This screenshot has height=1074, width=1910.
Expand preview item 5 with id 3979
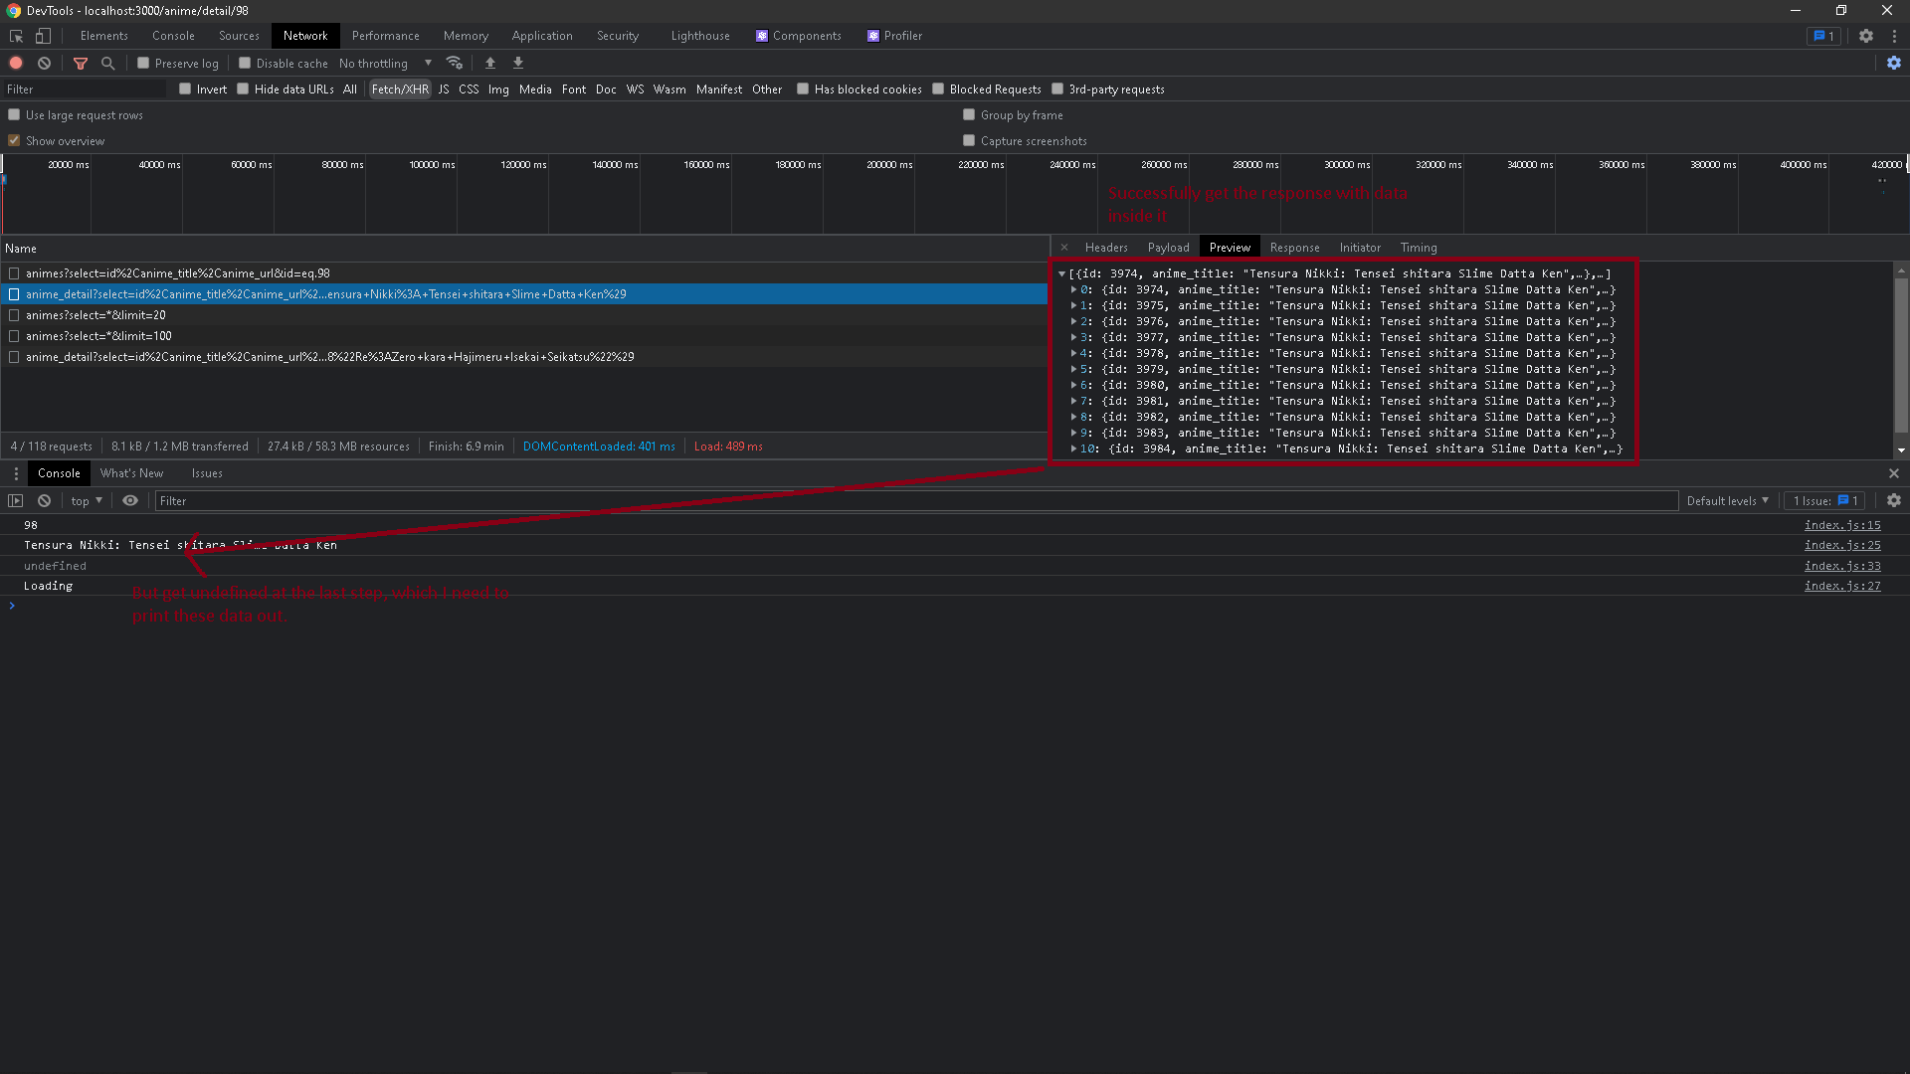click(1073, 369)
